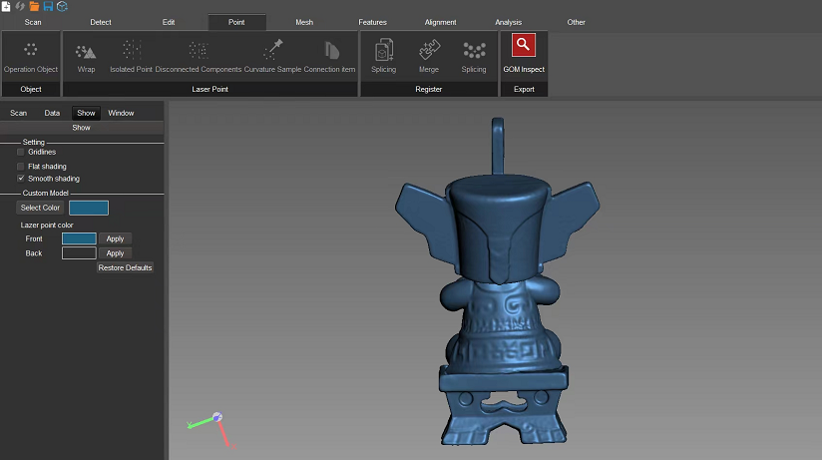Apply the Back lazer point color
Viewport: 822px width, 460px height.
pyautogui.click(x=116, y=253)
